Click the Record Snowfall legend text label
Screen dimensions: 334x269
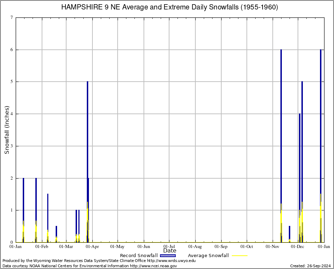(x=139, y=256)
